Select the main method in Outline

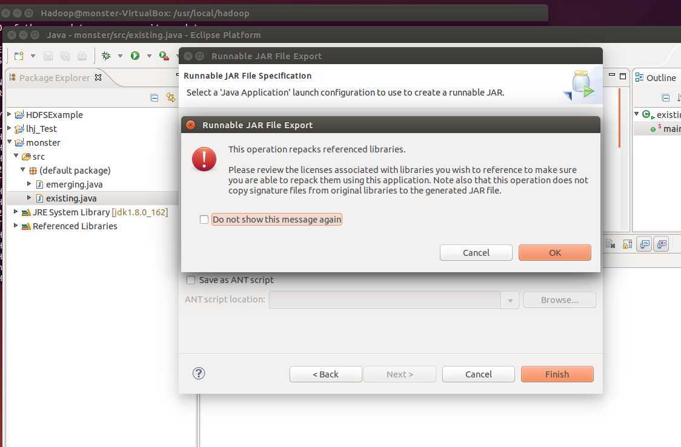[671, 129]
